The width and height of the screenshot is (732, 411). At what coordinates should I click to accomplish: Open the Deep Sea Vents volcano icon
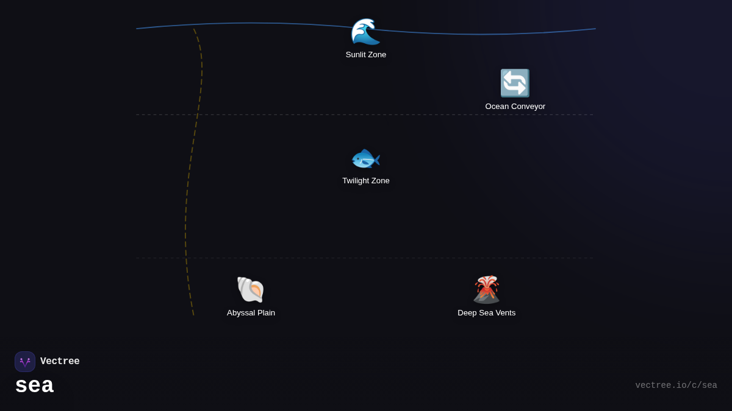point(486,290)
